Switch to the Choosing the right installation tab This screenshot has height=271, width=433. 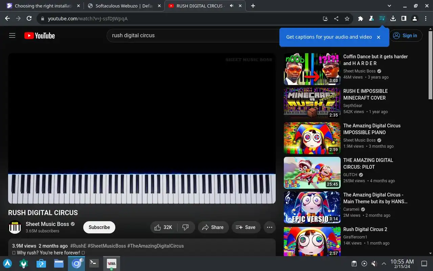pos(43,6)
